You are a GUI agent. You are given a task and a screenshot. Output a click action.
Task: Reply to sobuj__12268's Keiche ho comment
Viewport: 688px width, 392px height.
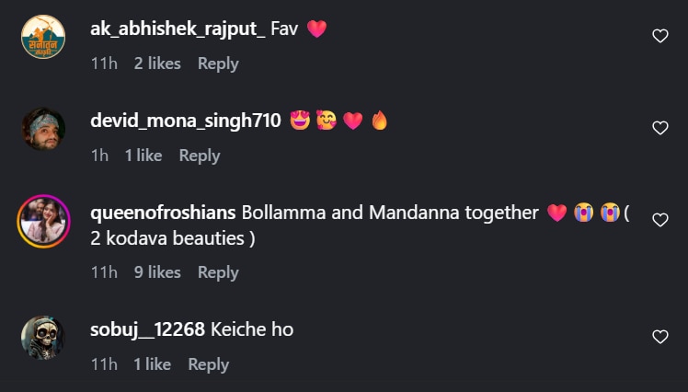point(208,364)
